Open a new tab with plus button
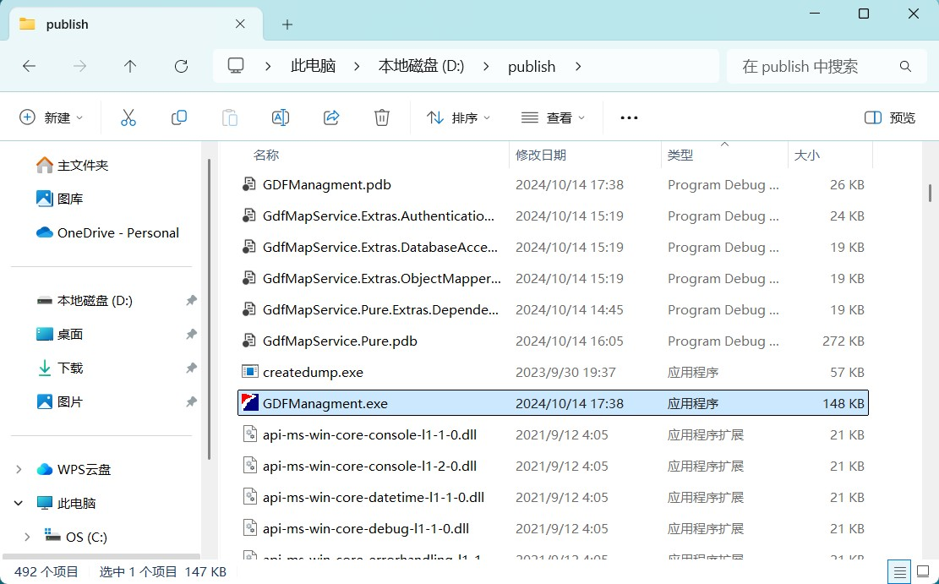Screen dimensions: 939x584 [287, 25]
